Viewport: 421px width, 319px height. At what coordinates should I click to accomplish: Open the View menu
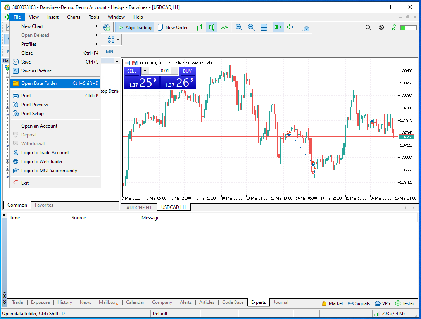(x=34, y=17)
